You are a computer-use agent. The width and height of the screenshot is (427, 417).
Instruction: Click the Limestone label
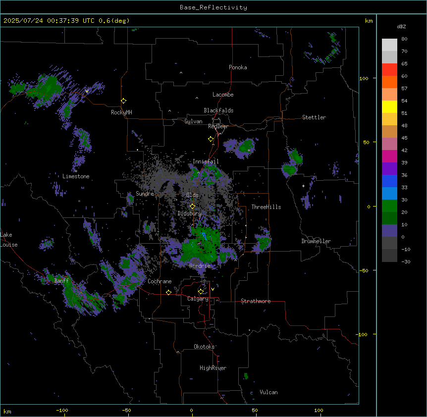(76, 176)
